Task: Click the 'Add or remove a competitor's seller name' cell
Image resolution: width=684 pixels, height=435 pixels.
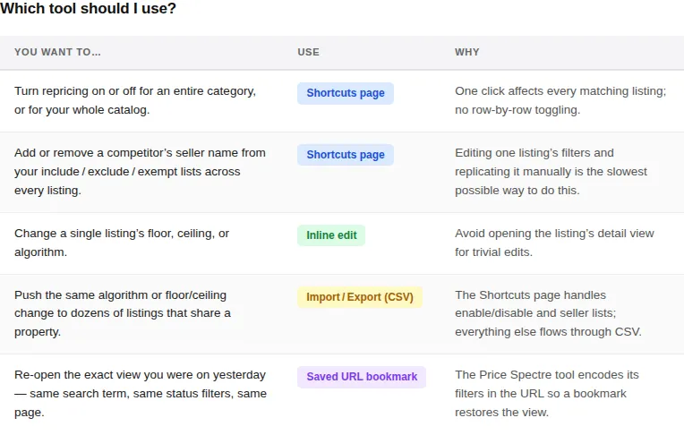Action: click(140, 172)
